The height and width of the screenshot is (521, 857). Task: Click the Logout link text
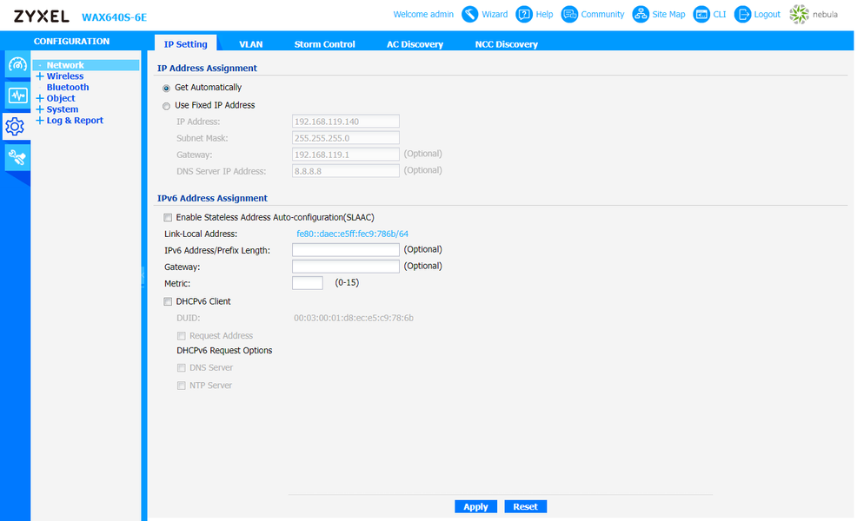767,14
